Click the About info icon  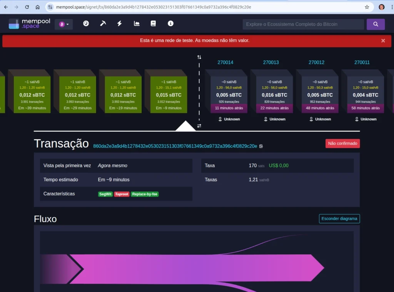170,23
